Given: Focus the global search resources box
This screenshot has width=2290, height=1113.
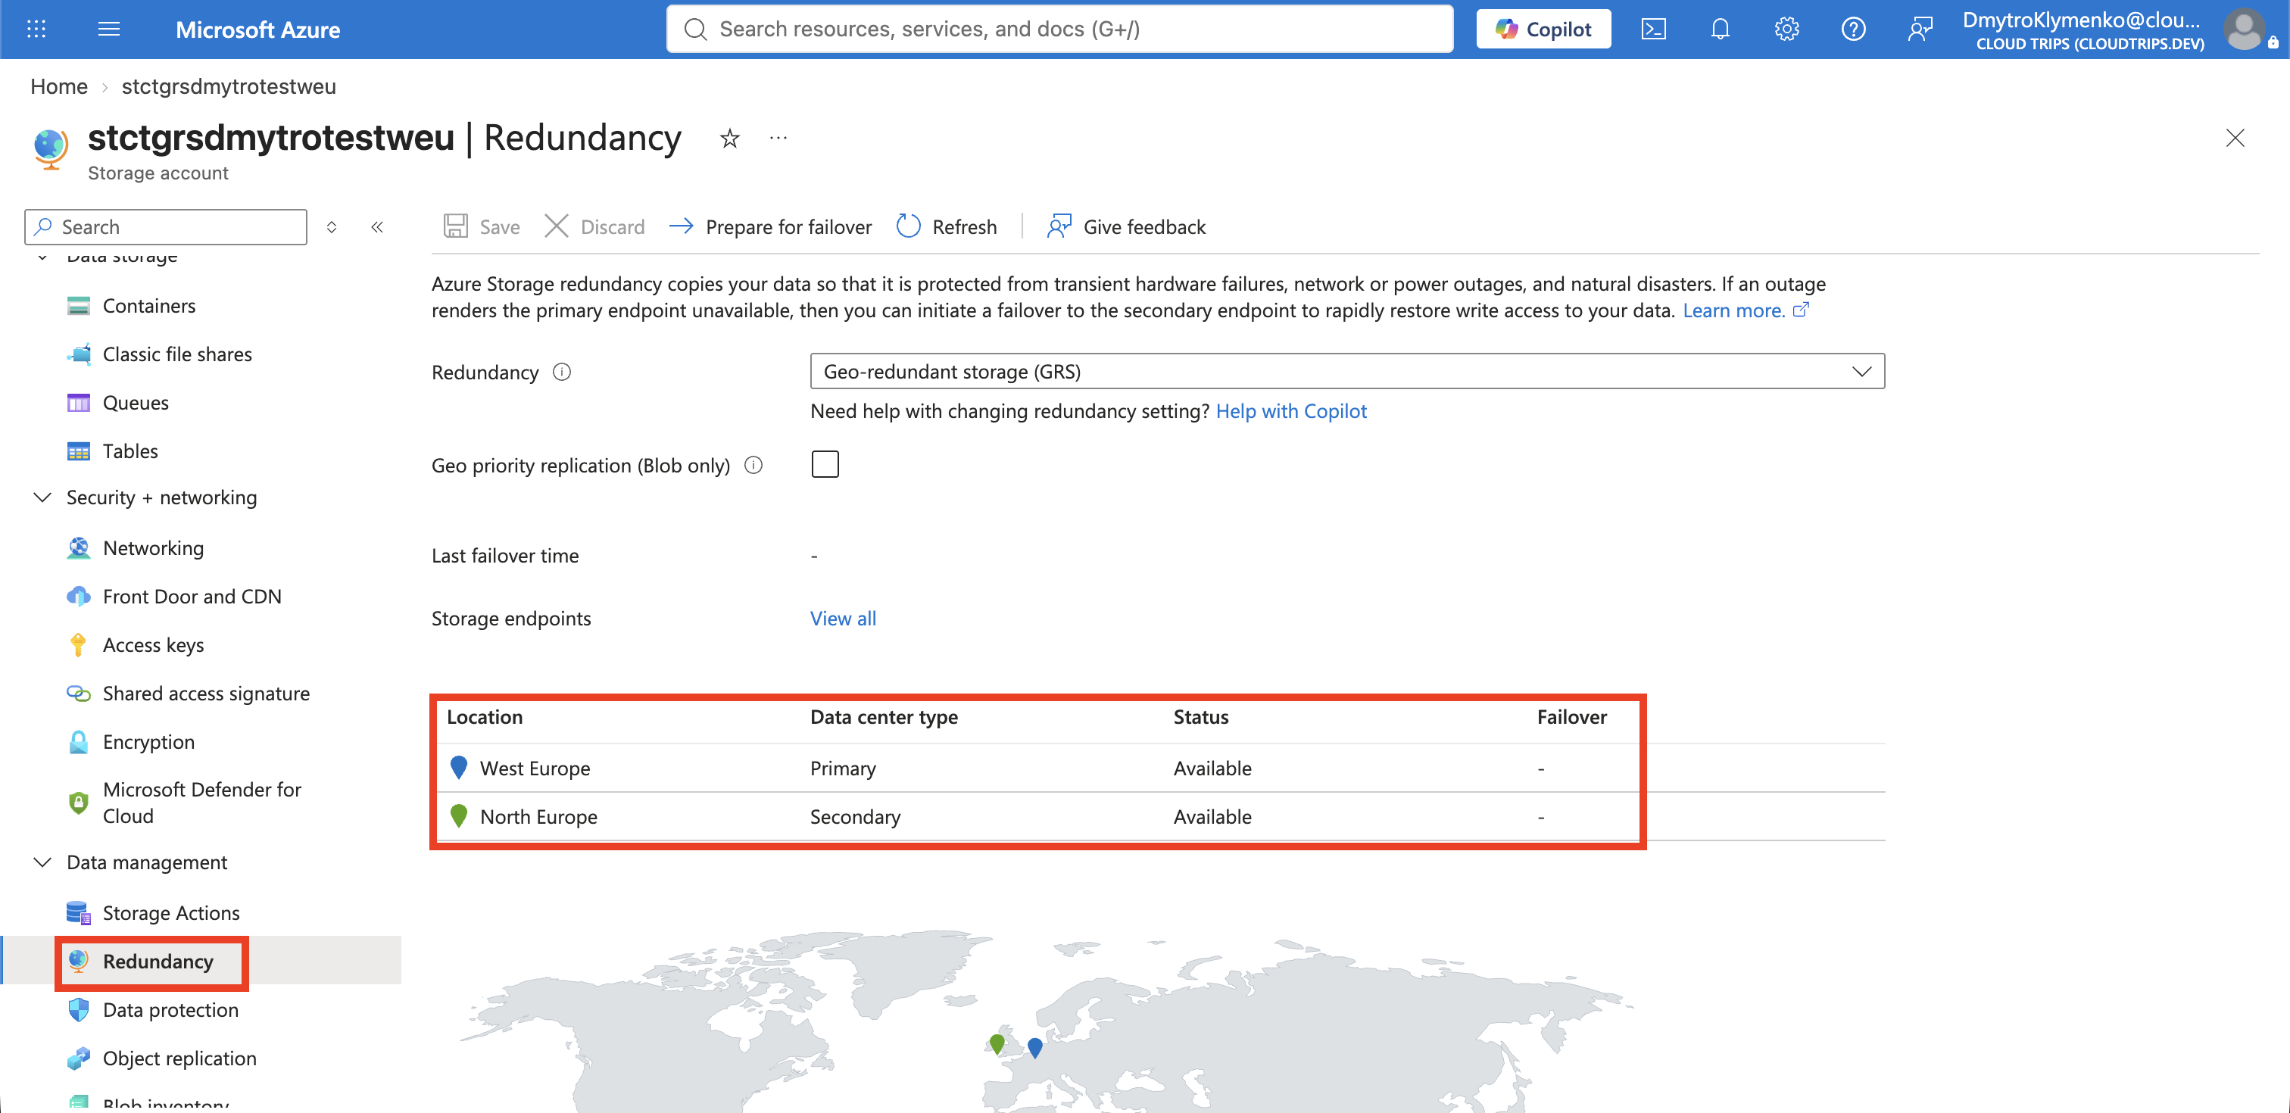Looking at the screenshot, I should [x=1059, y=30].
